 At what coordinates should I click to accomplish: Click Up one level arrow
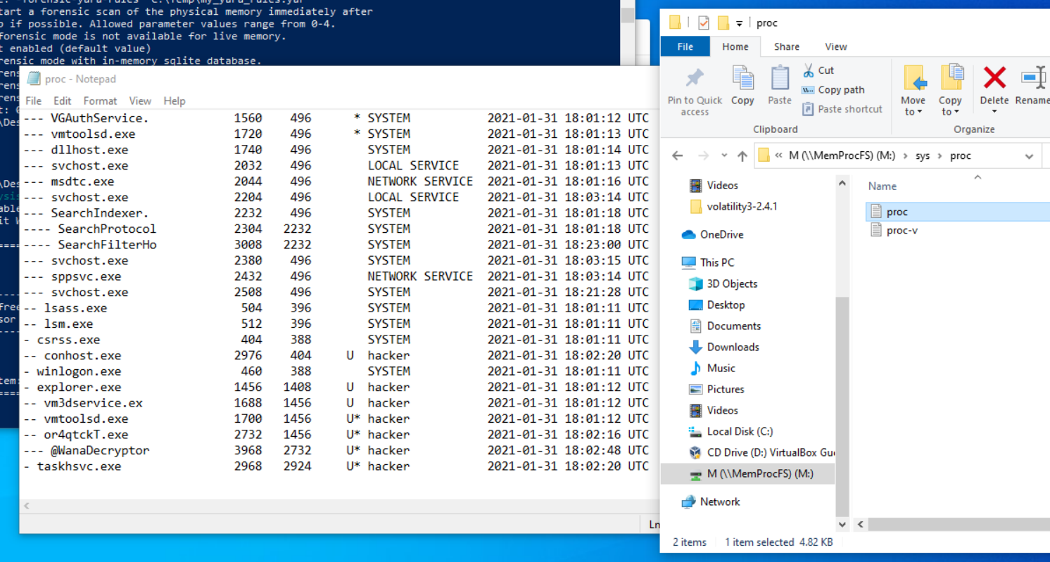click(742, 156)
